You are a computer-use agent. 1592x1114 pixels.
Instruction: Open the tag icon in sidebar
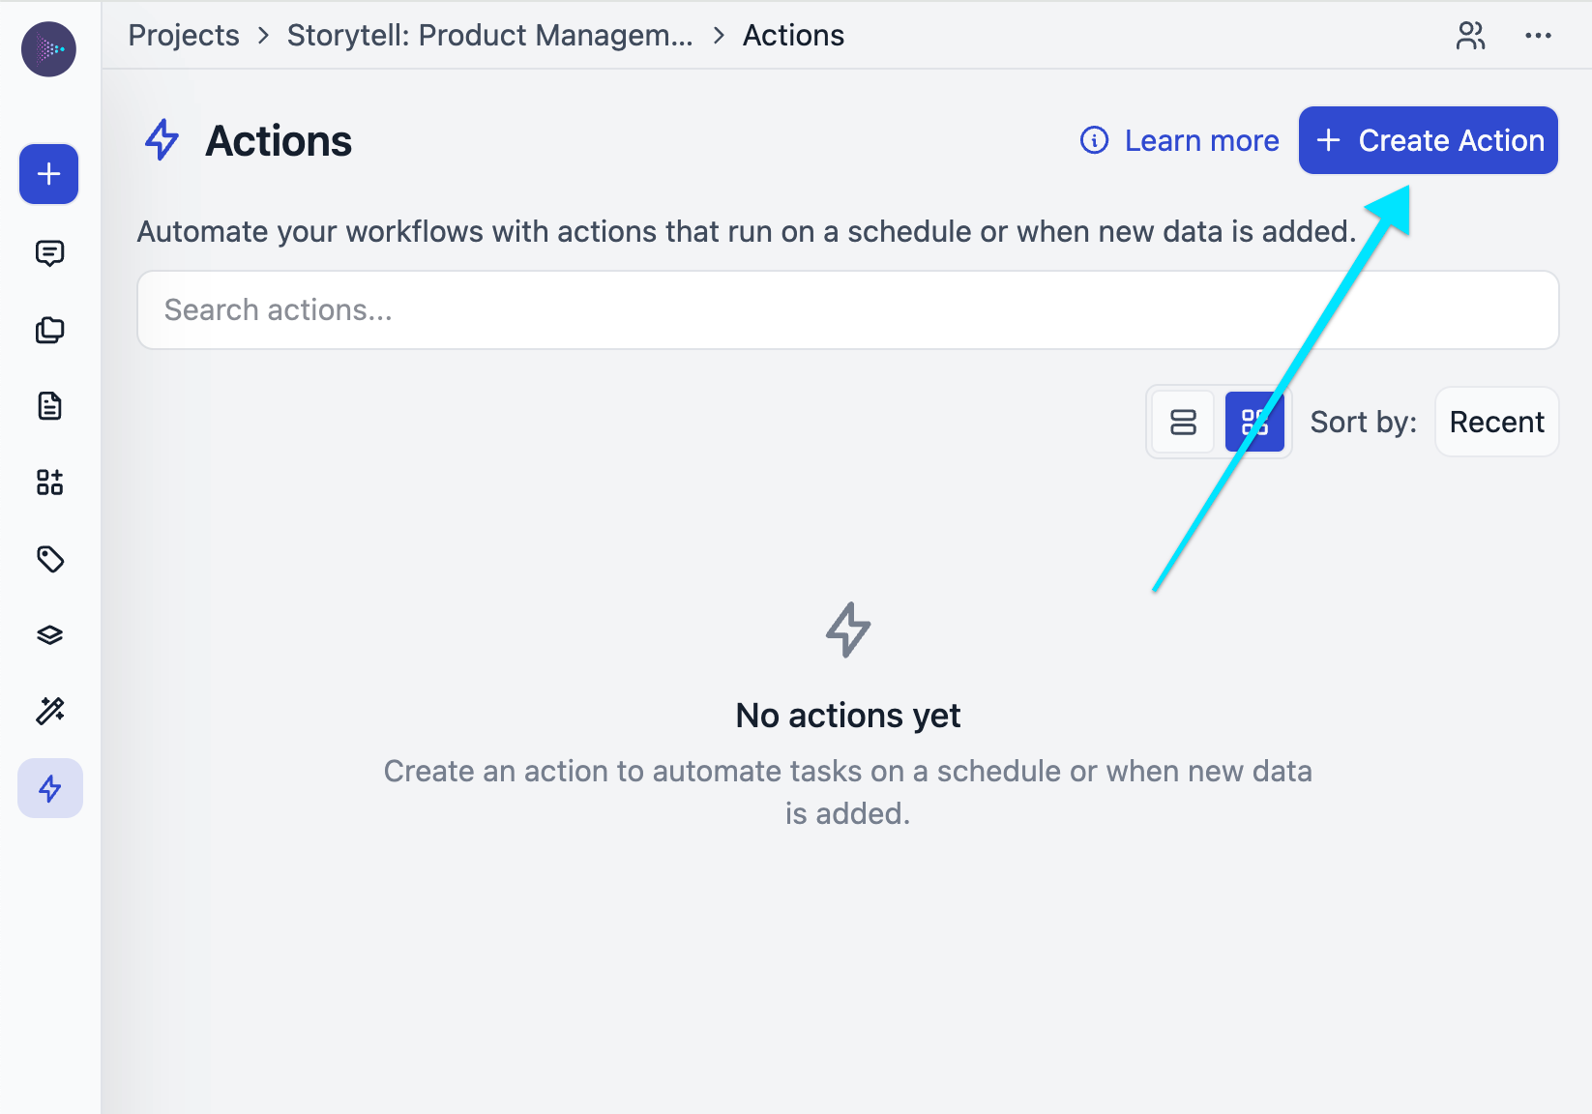click(x=49, y=559)
